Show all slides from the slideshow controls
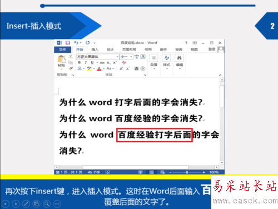This screenshot has width=278, height=209. click(37, 204)
